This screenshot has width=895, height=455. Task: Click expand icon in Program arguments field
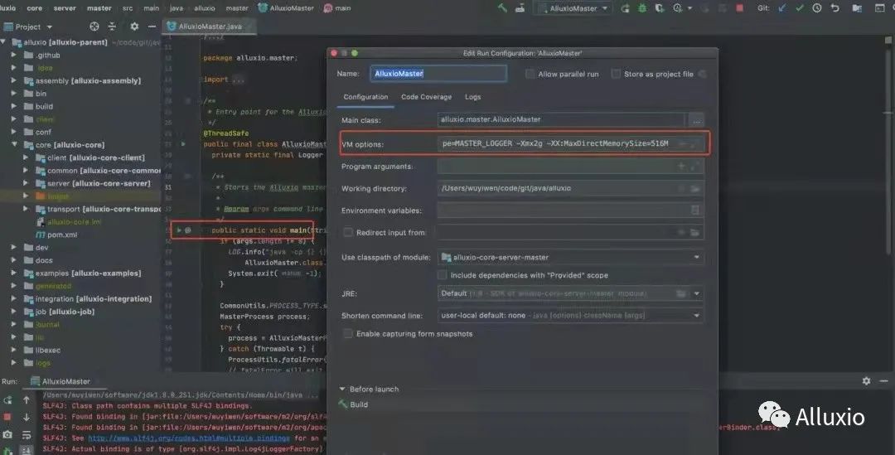click(x=695, y=166)
